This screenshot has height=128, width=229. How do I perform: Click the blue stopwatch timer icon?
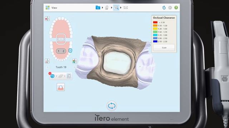[164, 7]
